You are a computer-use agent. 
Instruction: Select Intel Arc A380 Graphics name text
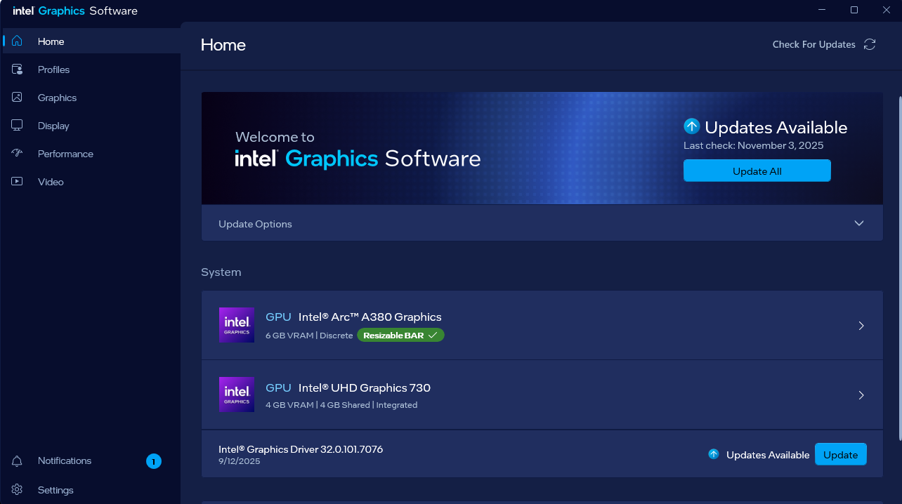[370, 317]
